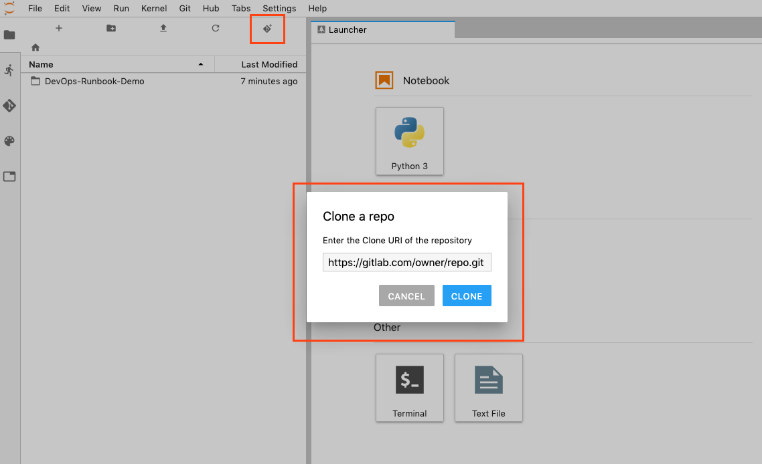Open the Running Kernels sidebar panel
This screenshot has width=762, height=464.
[9, 70]
